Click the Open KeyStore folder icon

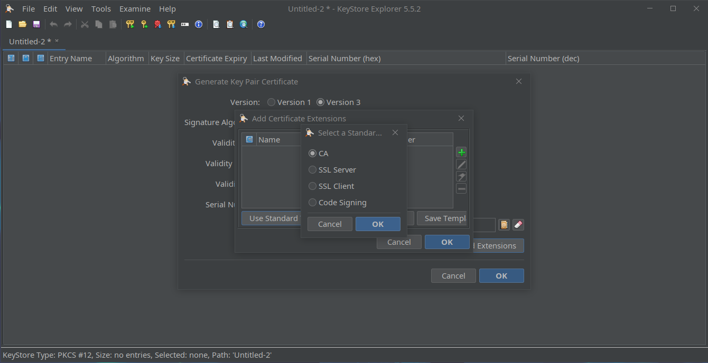(23, 24)
